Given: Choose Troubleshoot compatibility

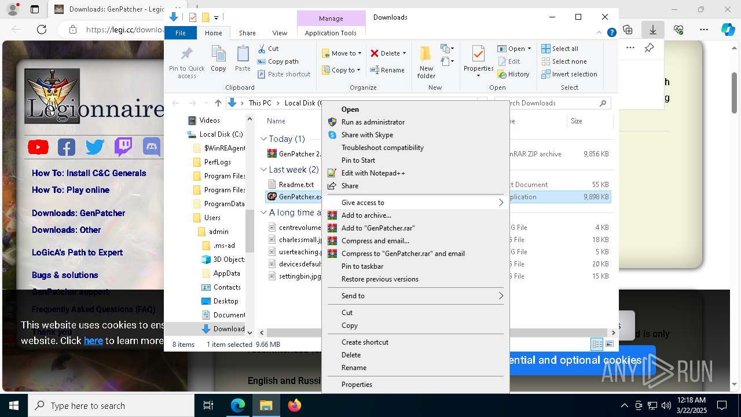Looking at the screenshot, I should tap(415, 148).
